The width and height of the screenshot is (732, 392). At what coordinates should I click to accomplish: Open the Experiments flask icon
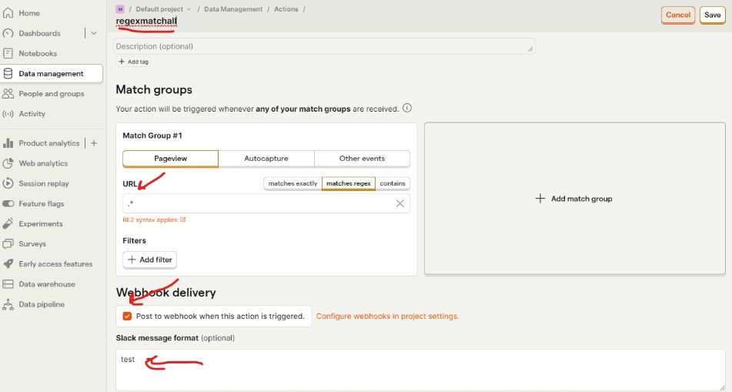(x=8, y=223)
